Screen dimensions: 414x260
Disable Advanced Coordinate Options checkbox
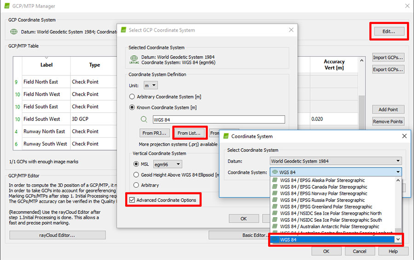click(132, 200)
